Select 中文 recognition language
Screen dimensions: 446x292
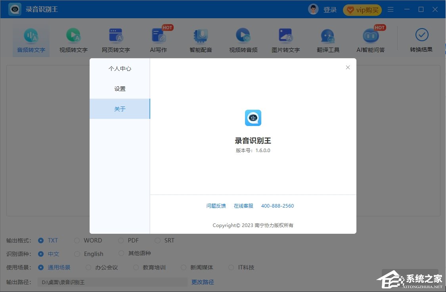[x=48, y=254]
